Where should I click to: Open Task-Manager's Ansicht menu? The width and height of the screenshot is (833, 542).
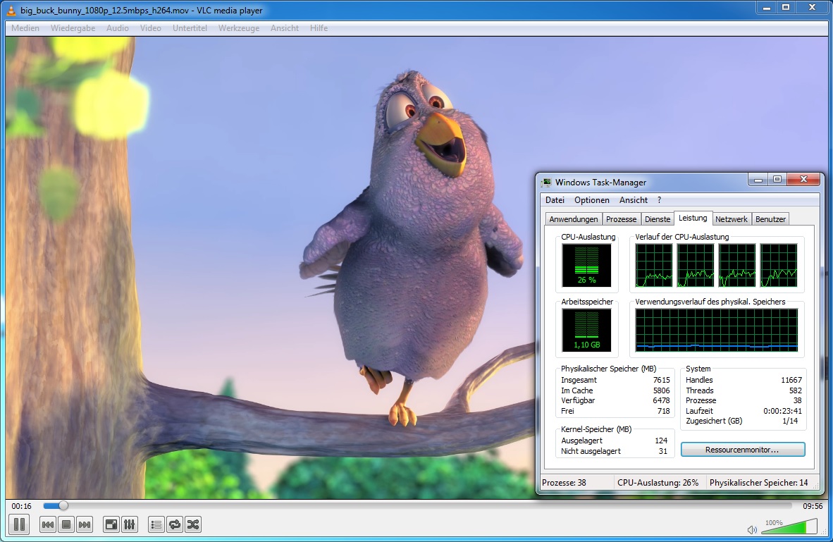click(634, 199)
